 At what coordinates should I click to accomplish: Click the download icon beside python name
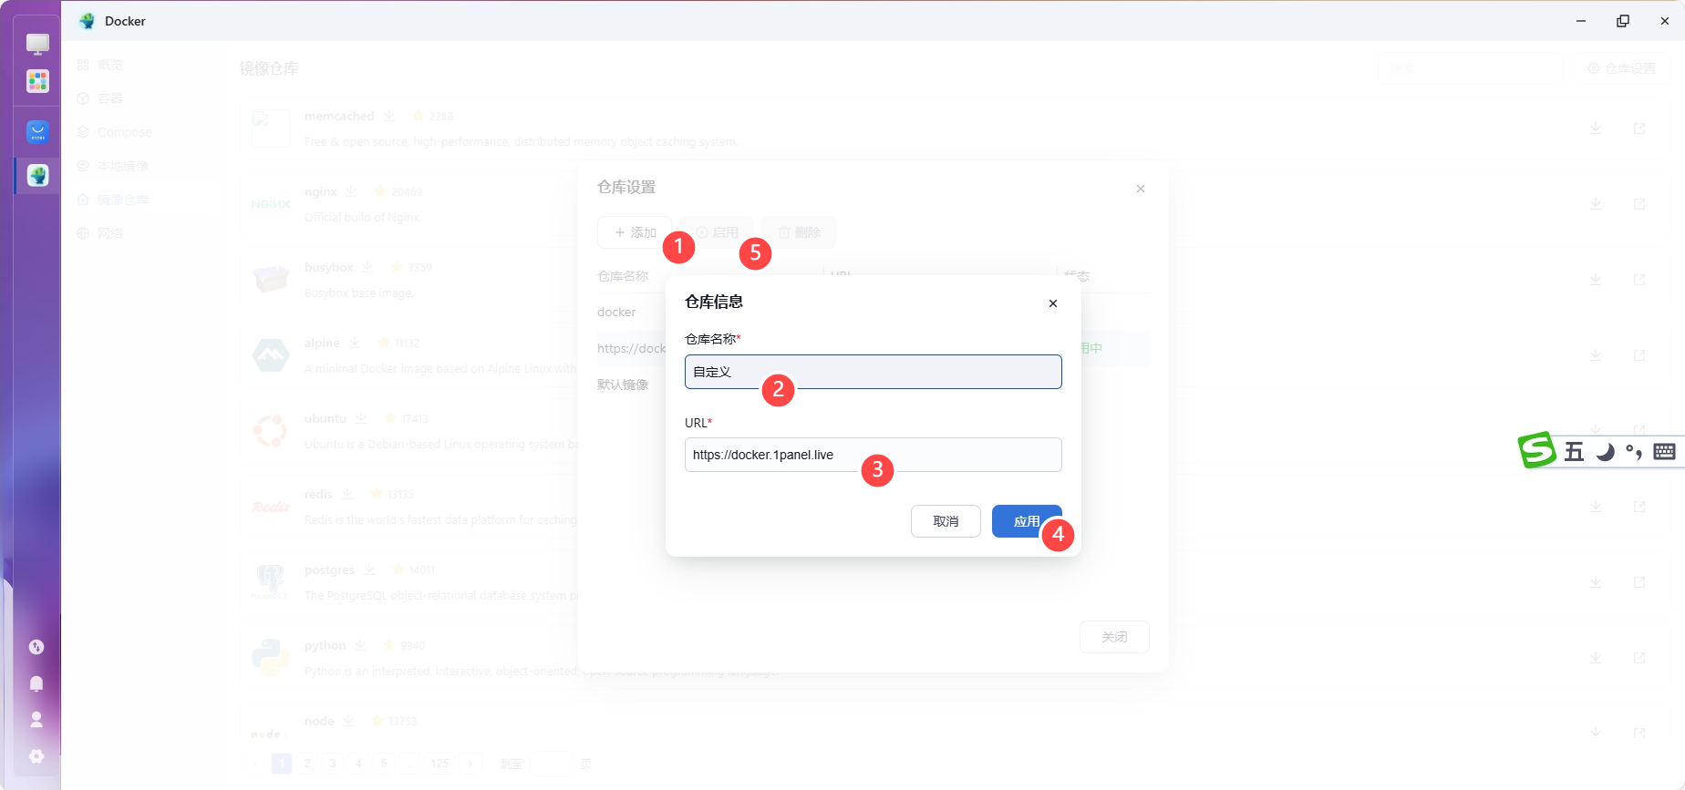click(360, 645)
